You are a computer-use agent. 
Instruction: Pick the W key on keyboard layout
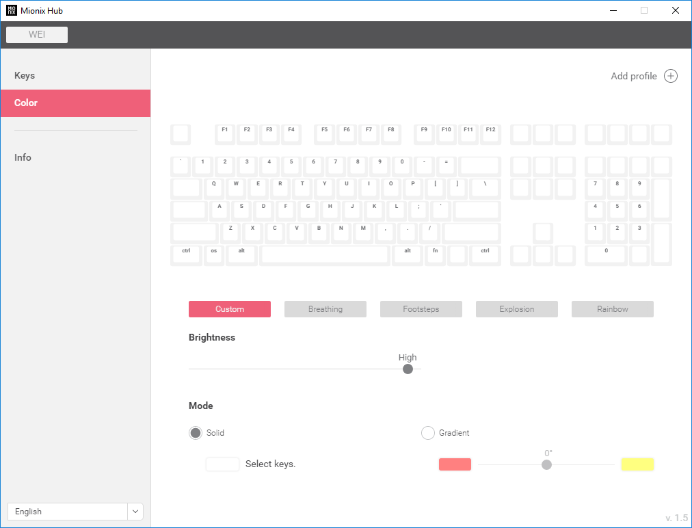coord(236,189)
